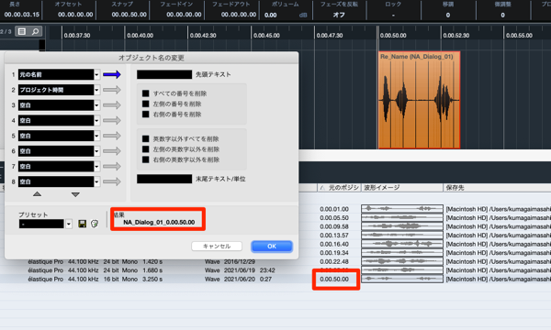551x330 pixels.
Task: Click the 先頭テキスト input field
Action: coord(164,74)
